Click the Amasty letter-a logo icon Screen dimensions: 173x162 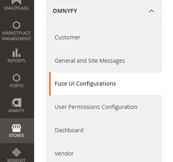(x=16, y=103)
